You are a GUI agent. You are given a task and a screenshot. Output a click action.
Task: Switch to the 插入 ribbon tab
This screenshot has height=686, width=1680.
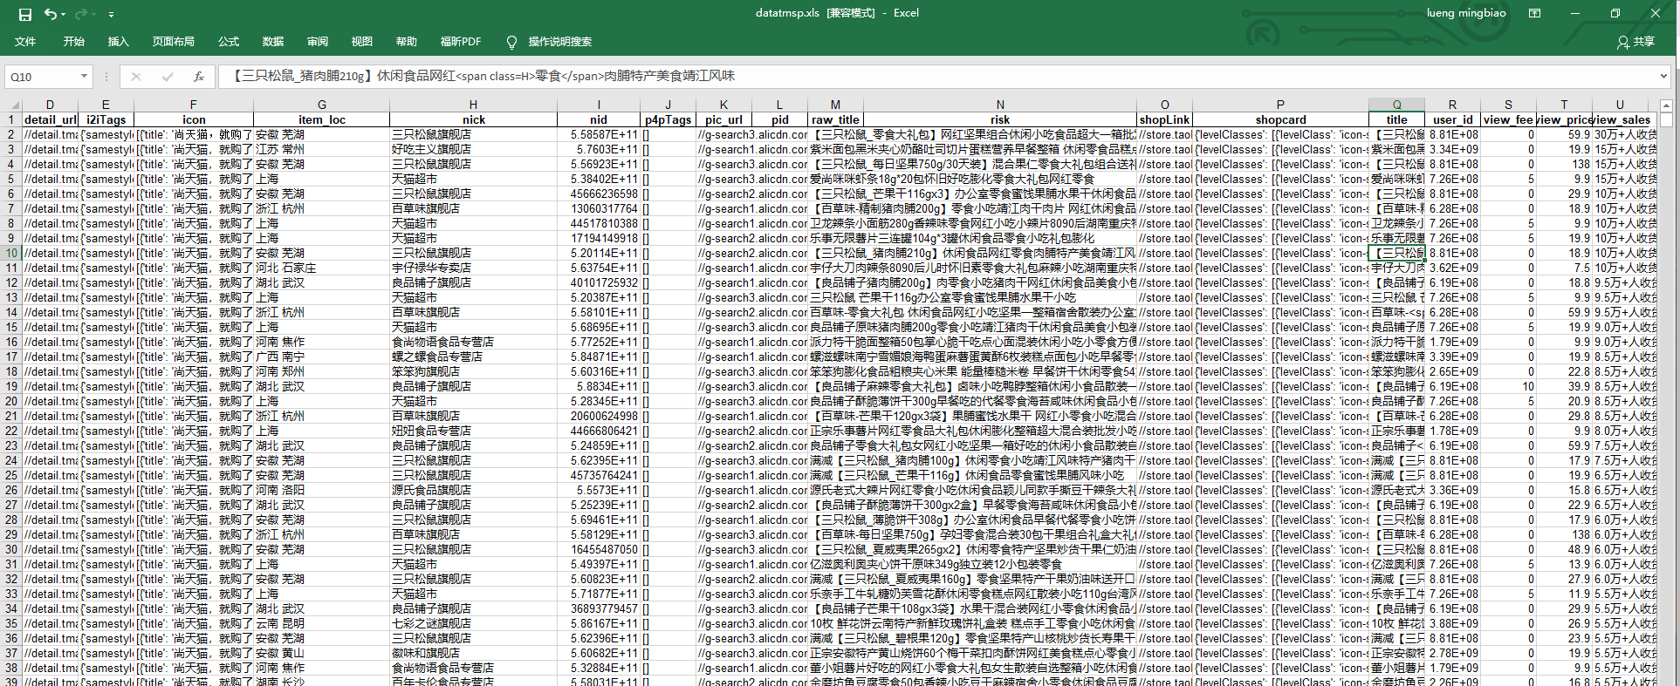point(118,42)
